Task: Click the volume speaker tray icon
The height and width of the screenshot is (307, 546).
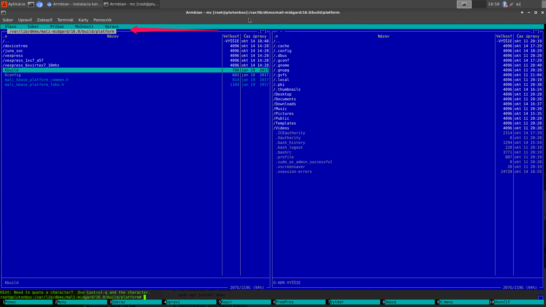Action: [x=518, y=4]
